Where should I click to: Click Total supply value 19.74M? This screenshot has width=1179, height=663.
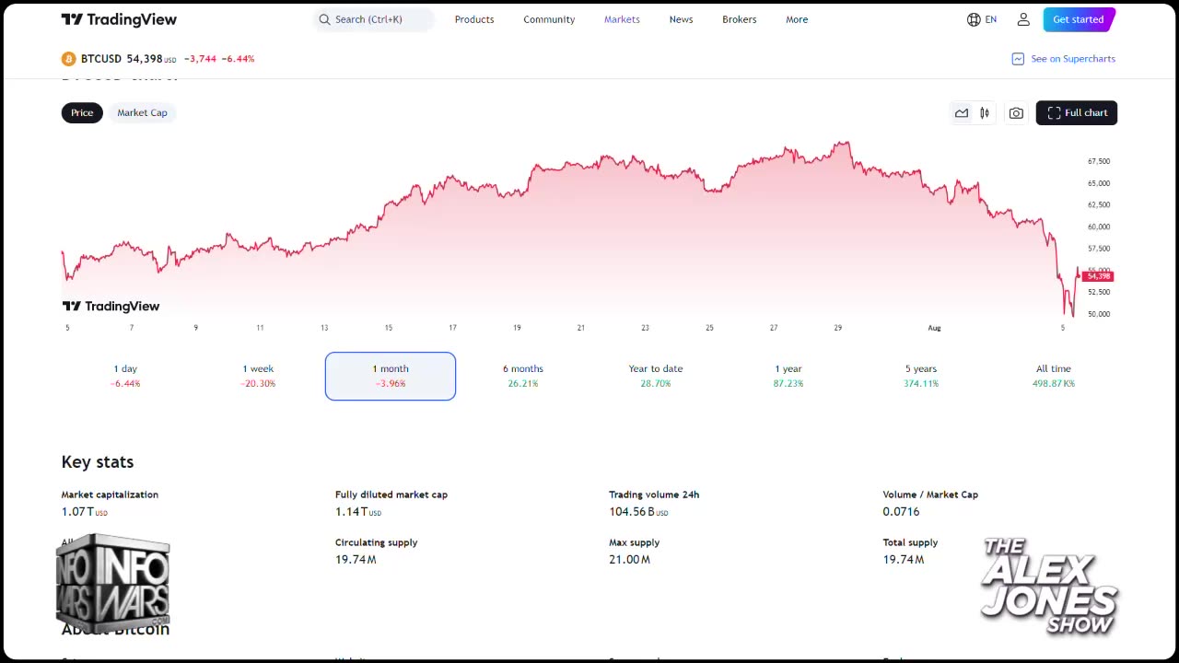click(x=904, y=560)
